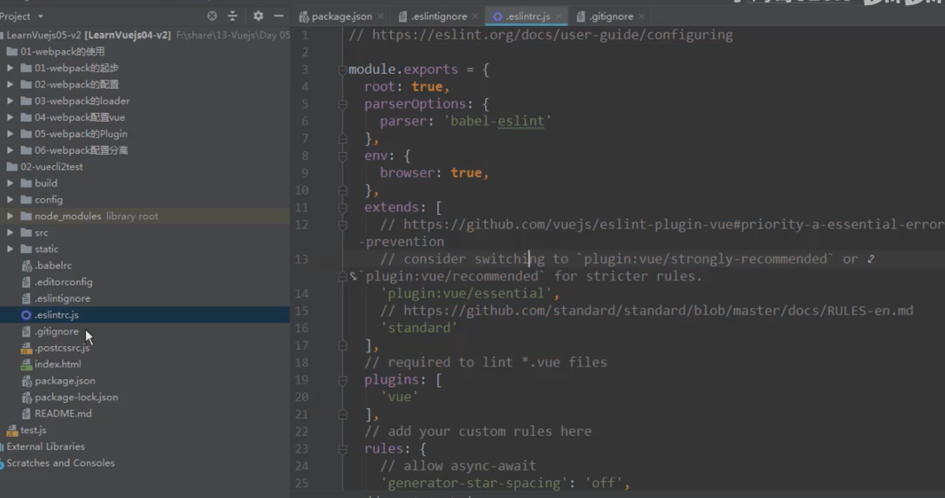Click the 'babel-eslint' string on line 6
Viewport: 945px width, 498px height.
[498, 121]
